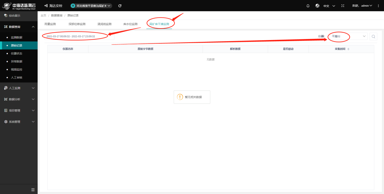Click the date range input field
The image size is (384, 194).
coord(77,36)
